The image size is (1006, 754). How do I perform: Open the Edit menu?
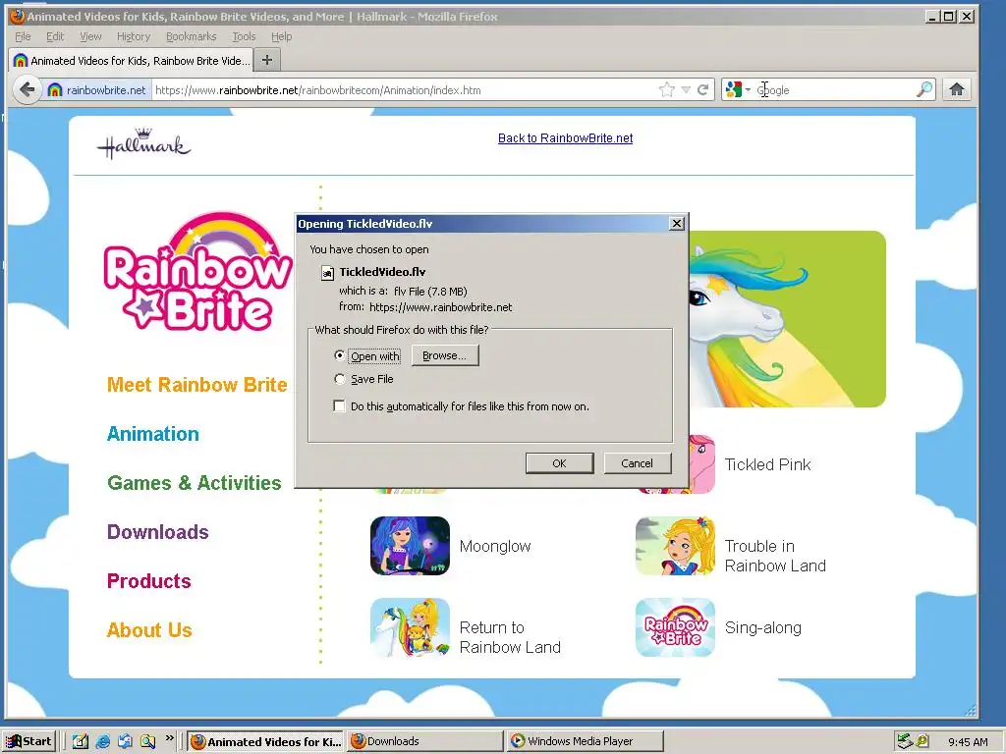coord(55,36)
